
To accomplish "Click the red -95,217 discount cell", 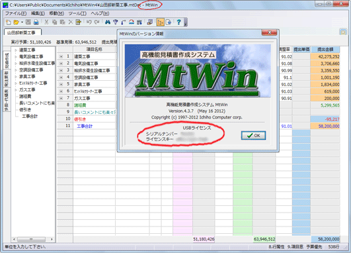I will point(325,119).
